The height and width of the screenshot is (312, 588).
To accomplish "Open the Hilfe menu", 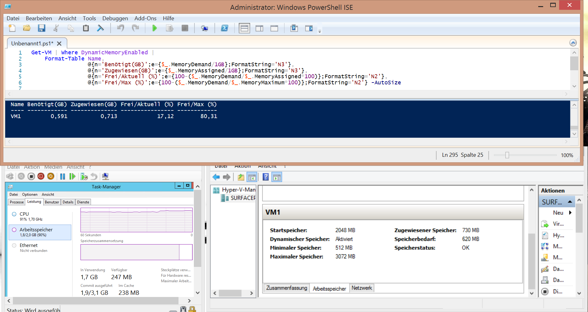I will click(168, 18).
